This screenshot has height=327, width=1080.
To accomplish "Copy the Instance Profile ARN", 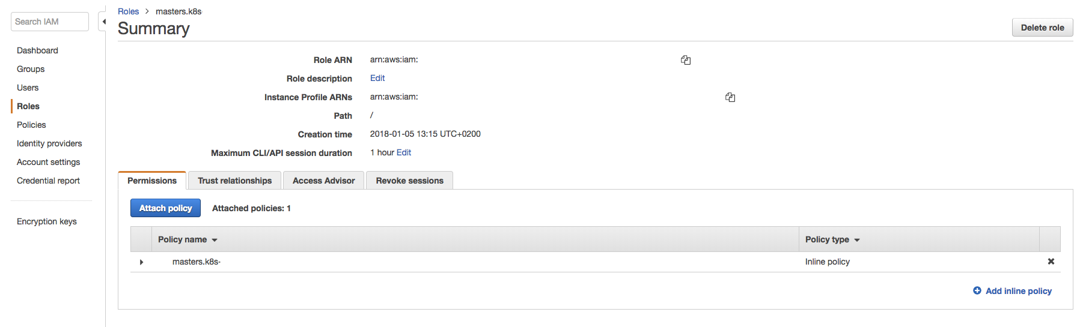I will coord(730,97).
